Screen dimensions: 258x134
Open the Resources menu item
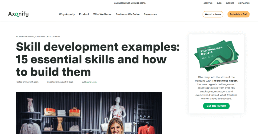[x=150, y=14]
